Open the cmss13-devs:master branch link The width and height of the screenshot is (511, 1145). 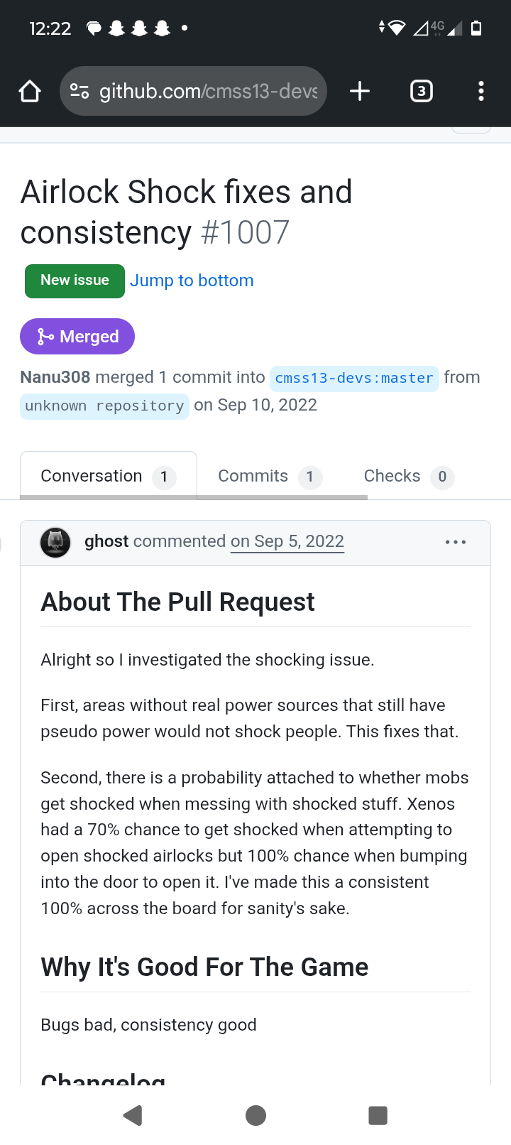pyautogui.click(x=354, y=378)
